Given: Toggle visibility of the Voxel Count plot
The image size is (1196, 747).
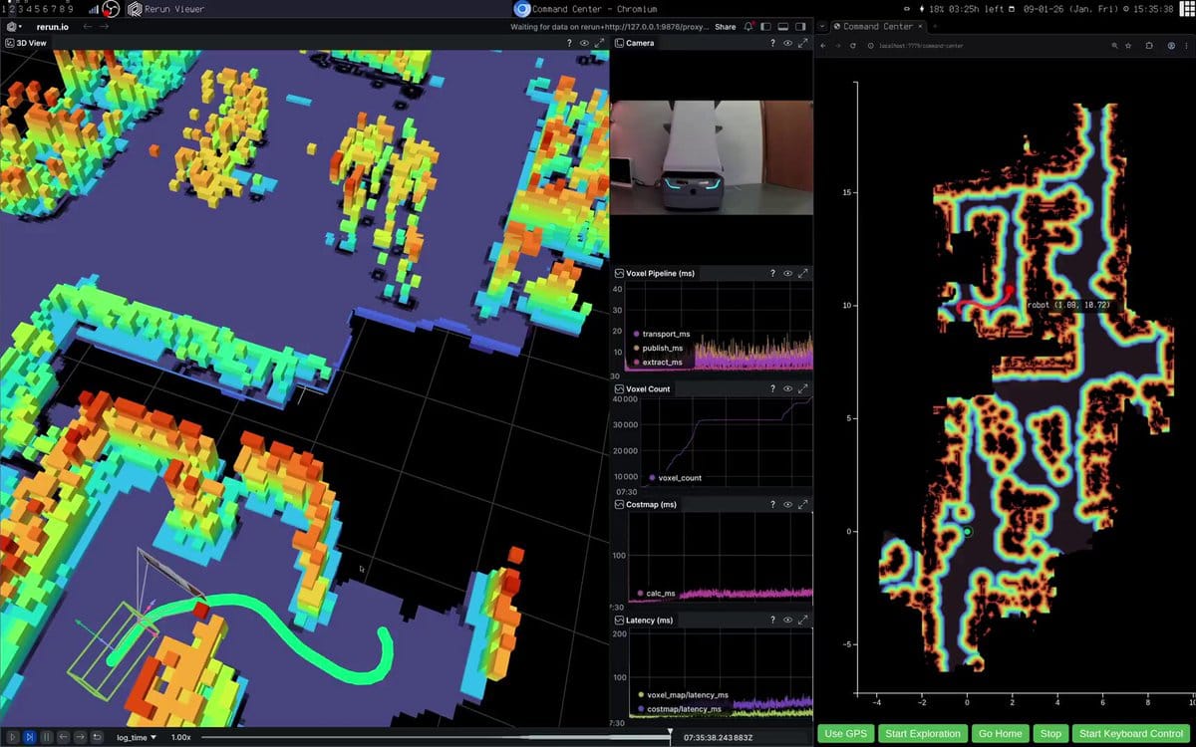Looking at the screenshot, I should point(787,389).
